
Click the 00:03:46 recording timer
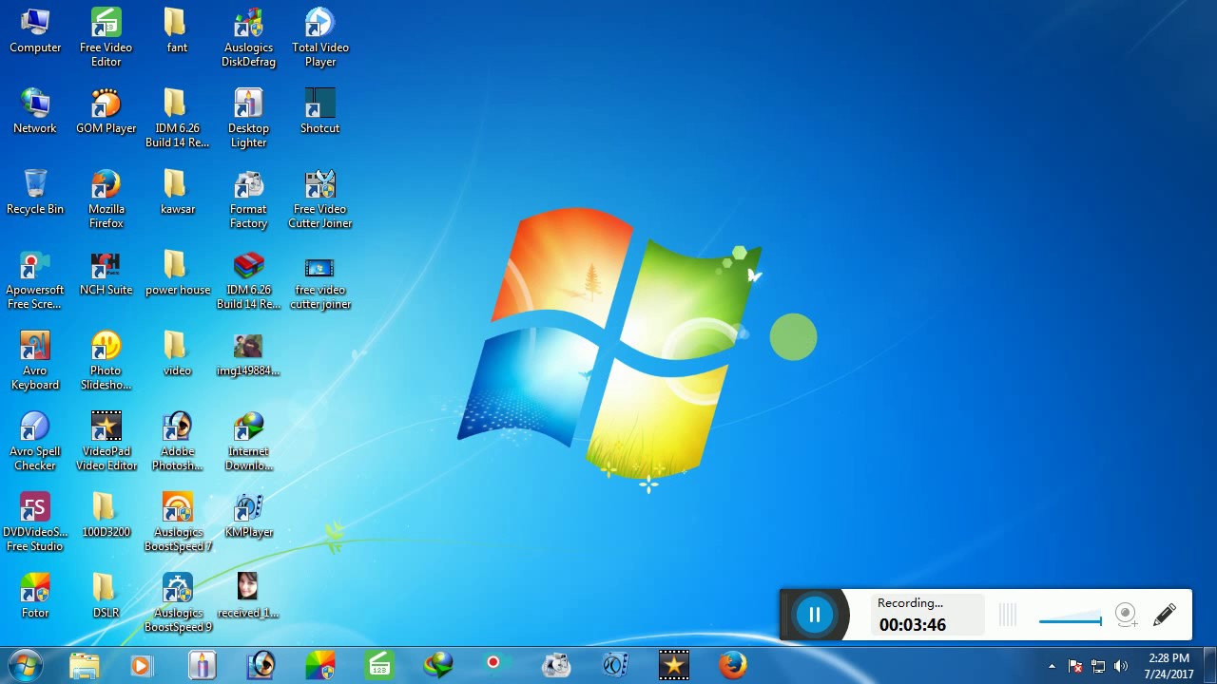(x=912, y=624)
